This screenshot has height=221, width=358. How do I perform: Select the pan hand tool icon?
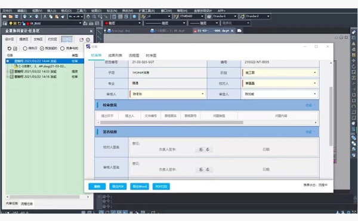click(x=88, y=17)
